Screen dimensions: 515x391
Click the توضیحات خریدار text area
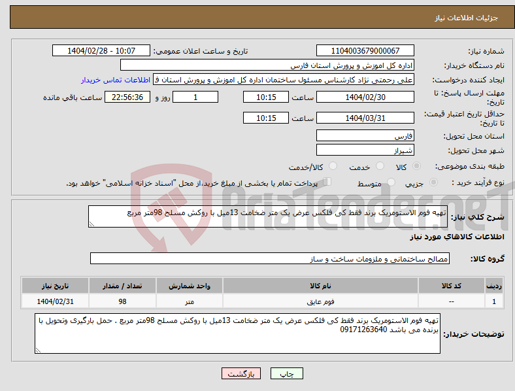tap(237, 333)
